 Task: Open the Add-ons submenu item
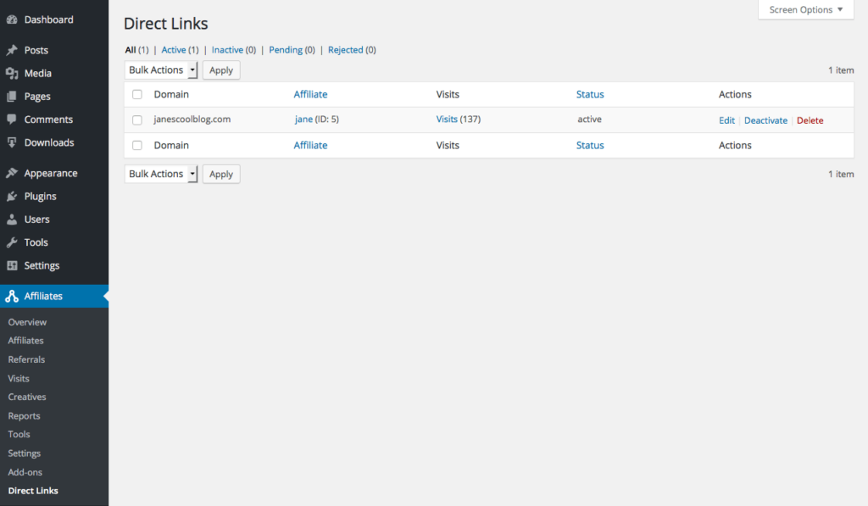(x=25, y=472)
